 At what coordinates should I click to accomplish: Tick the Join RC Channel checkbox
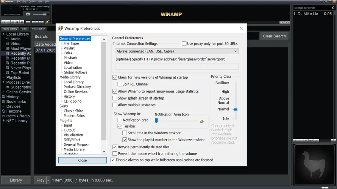120,84
